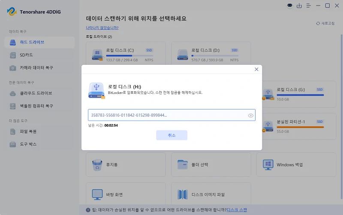
Task: Click the 로컬 드라이브 (2) heading
Action: [x=99, y=36]
